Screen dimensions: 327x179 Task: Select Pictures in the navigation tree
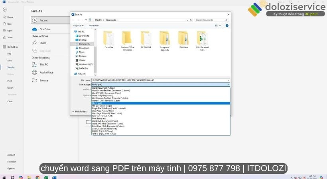(x=81, y=56)
